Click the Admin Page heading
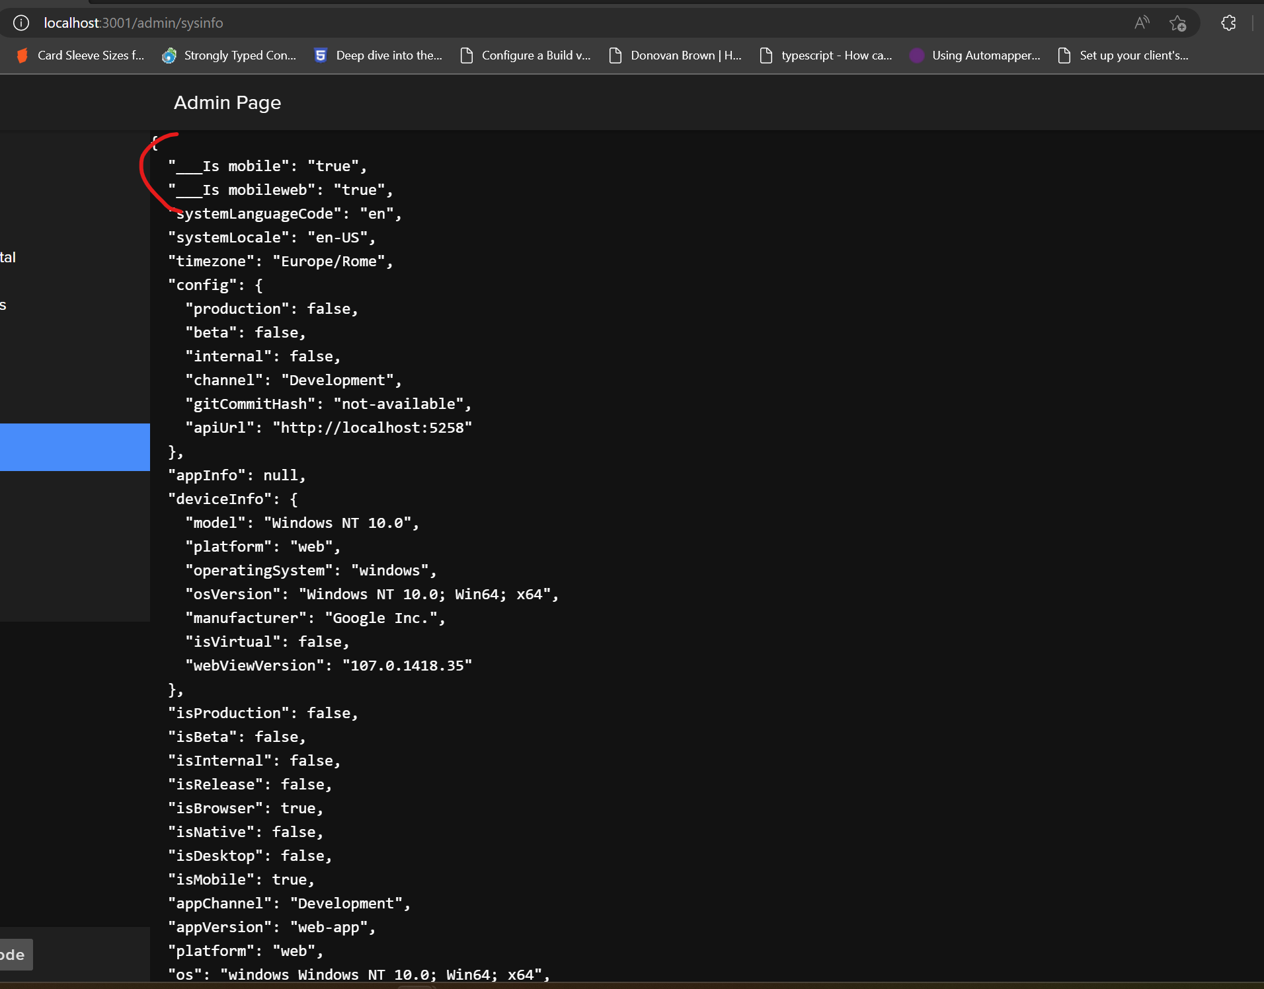The image size is (1264, 989). pos(227,103)
